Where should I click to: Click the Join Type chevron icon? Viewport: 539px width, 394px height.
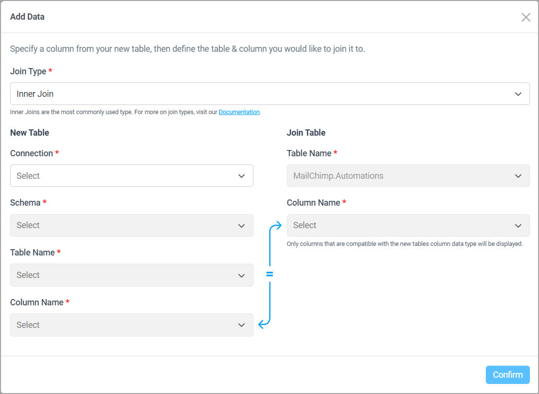[x=518, y=94]
